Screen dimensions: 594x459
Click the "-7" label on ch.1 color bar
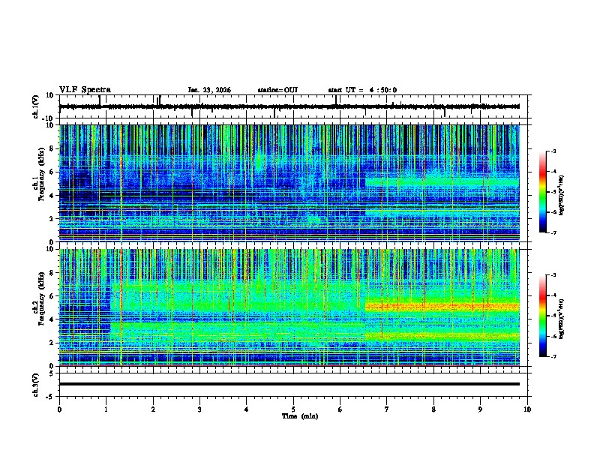[553, 232]
